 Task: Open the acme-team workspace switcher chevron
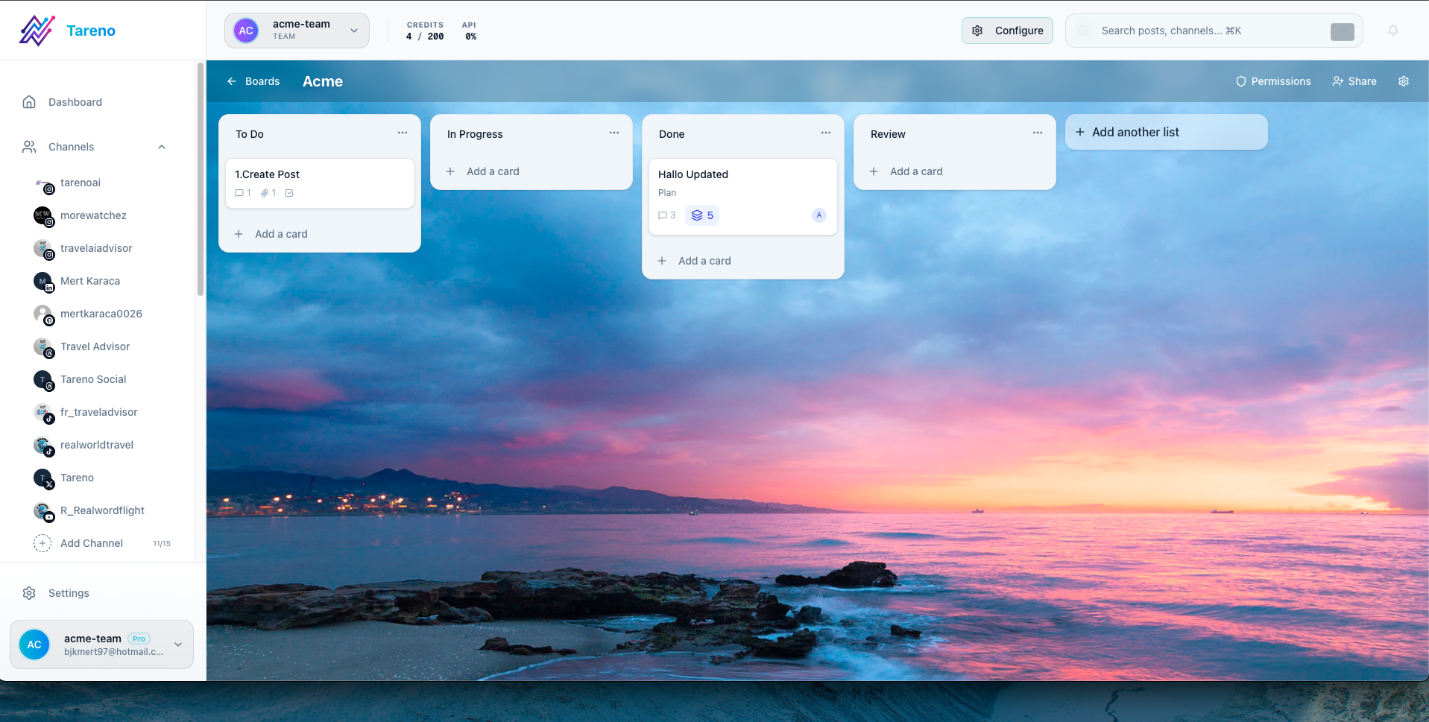point(353,31)
